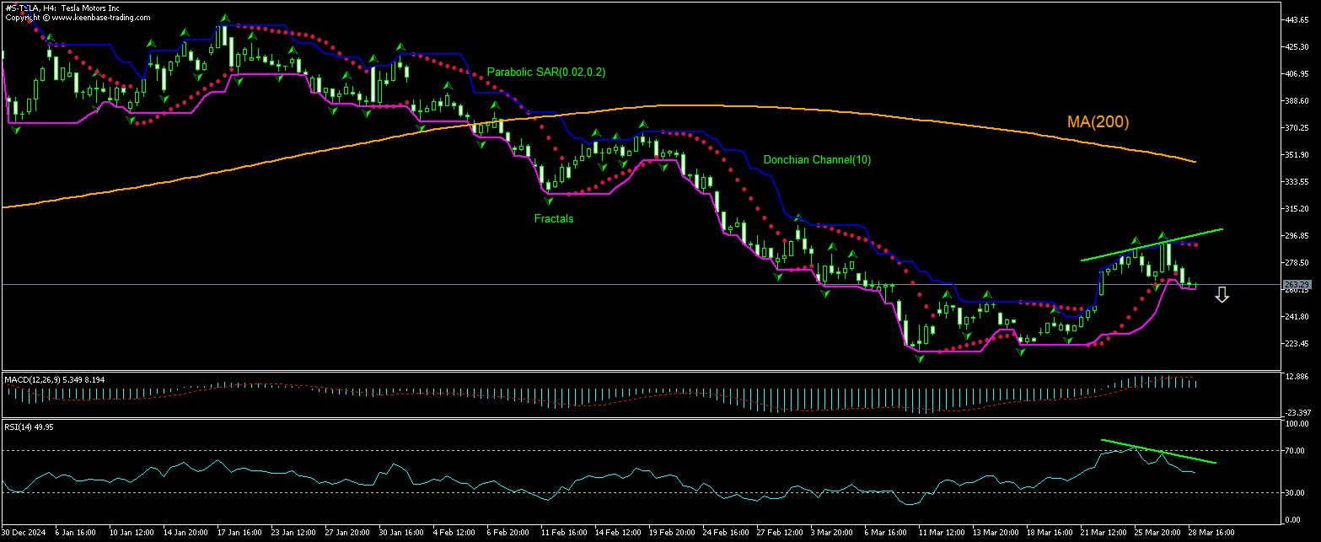Image resolution: width=1321 pixels, height=542 pixels.
Task: Click the MACD 12.886 scale value
Action: pos(1296,376)
